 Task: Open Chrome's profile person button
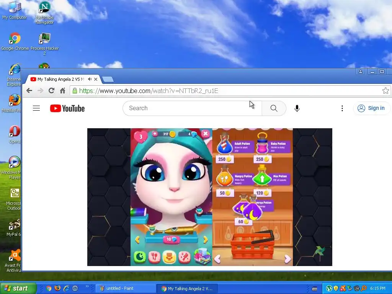tap(361, 72)
